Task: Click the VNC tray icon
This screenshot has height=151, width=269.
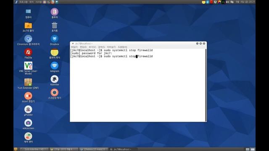Action: [x=224, y=2]
